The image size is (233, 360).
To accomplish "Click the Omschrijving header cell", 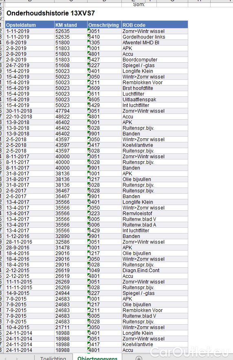I will point(104,25).
